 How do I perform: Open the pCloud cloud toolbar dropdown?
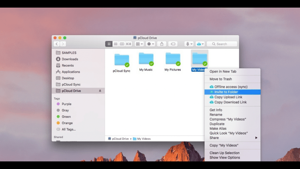click(x=200, y=44)
